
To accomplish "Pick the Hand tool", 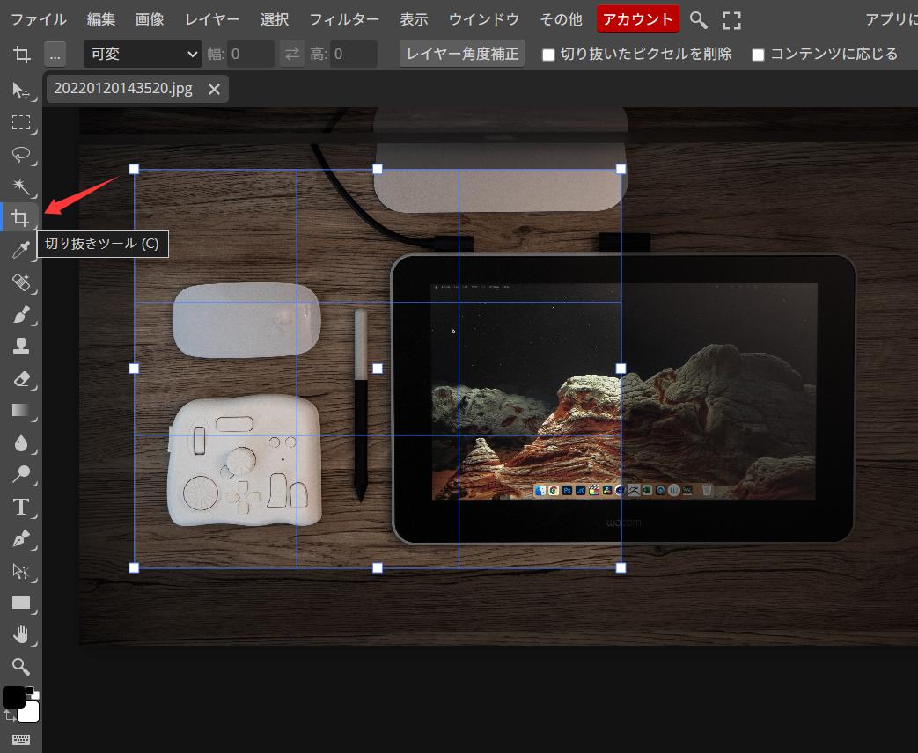I will [x=21, y=634].
